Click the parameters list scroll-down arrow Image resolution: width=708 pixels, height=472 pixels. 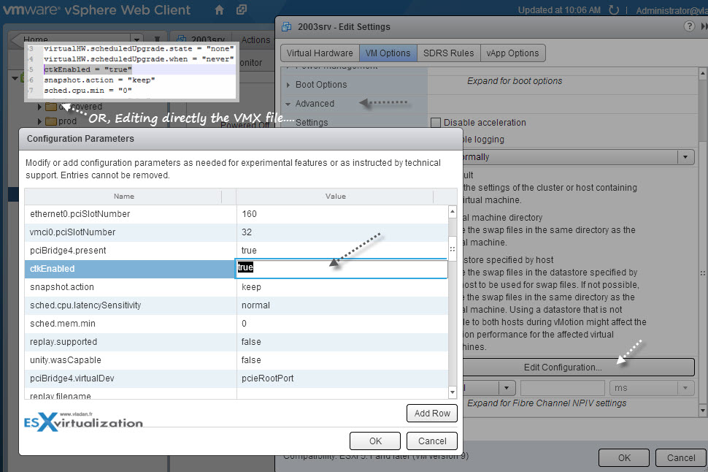point(453,392)
